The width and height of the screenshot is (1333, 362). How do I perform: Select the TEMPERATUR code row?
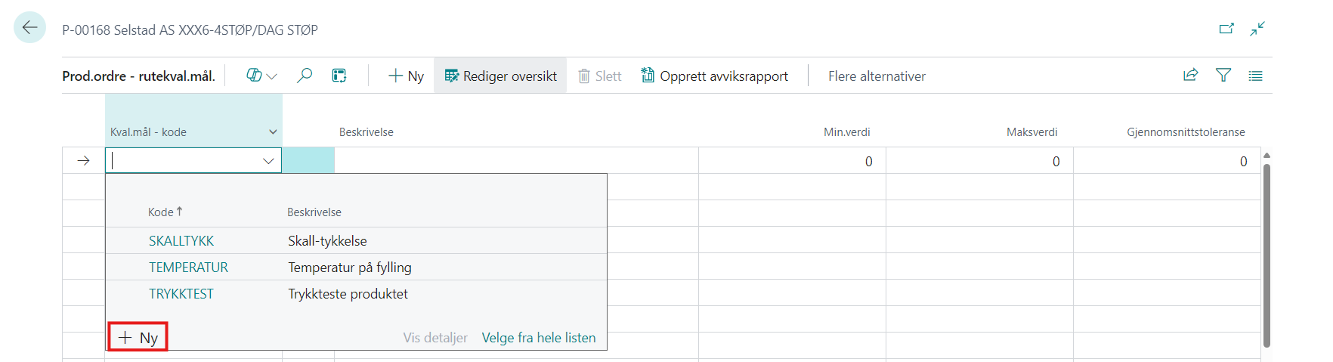tap(188, 268)
